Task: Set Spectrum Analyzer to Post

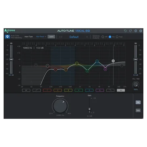Action: [117, 37]
